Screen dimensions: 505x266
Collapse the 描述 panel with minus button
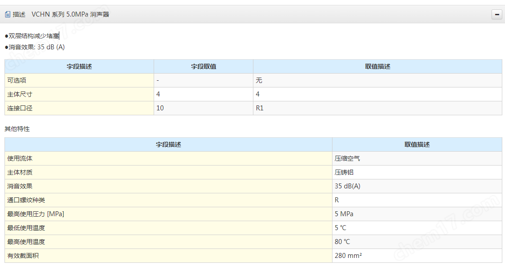(496, 14)
